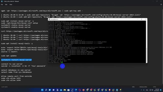This screenshot has height=92, width=163.
Task: Launch Firefox from the taskbar
Action: pyautogui.click(x=84, y=90)
